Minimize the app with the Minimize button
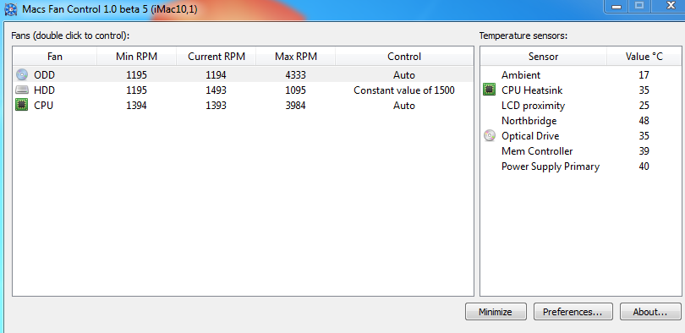This screenshot has width=685, height=333. click(495, 312)
